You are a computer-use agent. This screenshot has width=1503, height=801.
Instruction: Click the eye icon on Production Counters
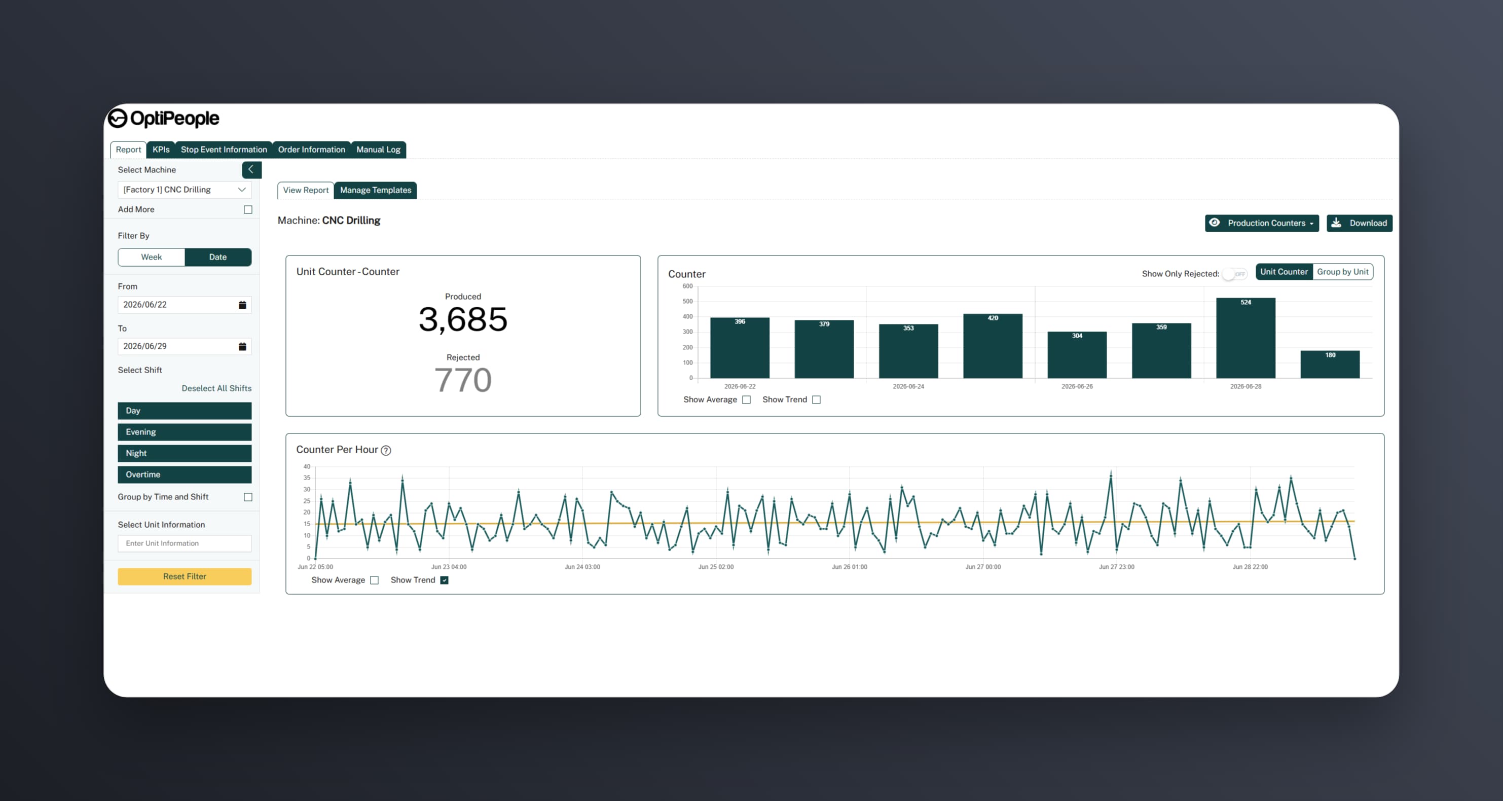click(1214, 223)
